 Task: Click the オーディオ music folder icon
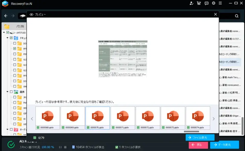16,130
